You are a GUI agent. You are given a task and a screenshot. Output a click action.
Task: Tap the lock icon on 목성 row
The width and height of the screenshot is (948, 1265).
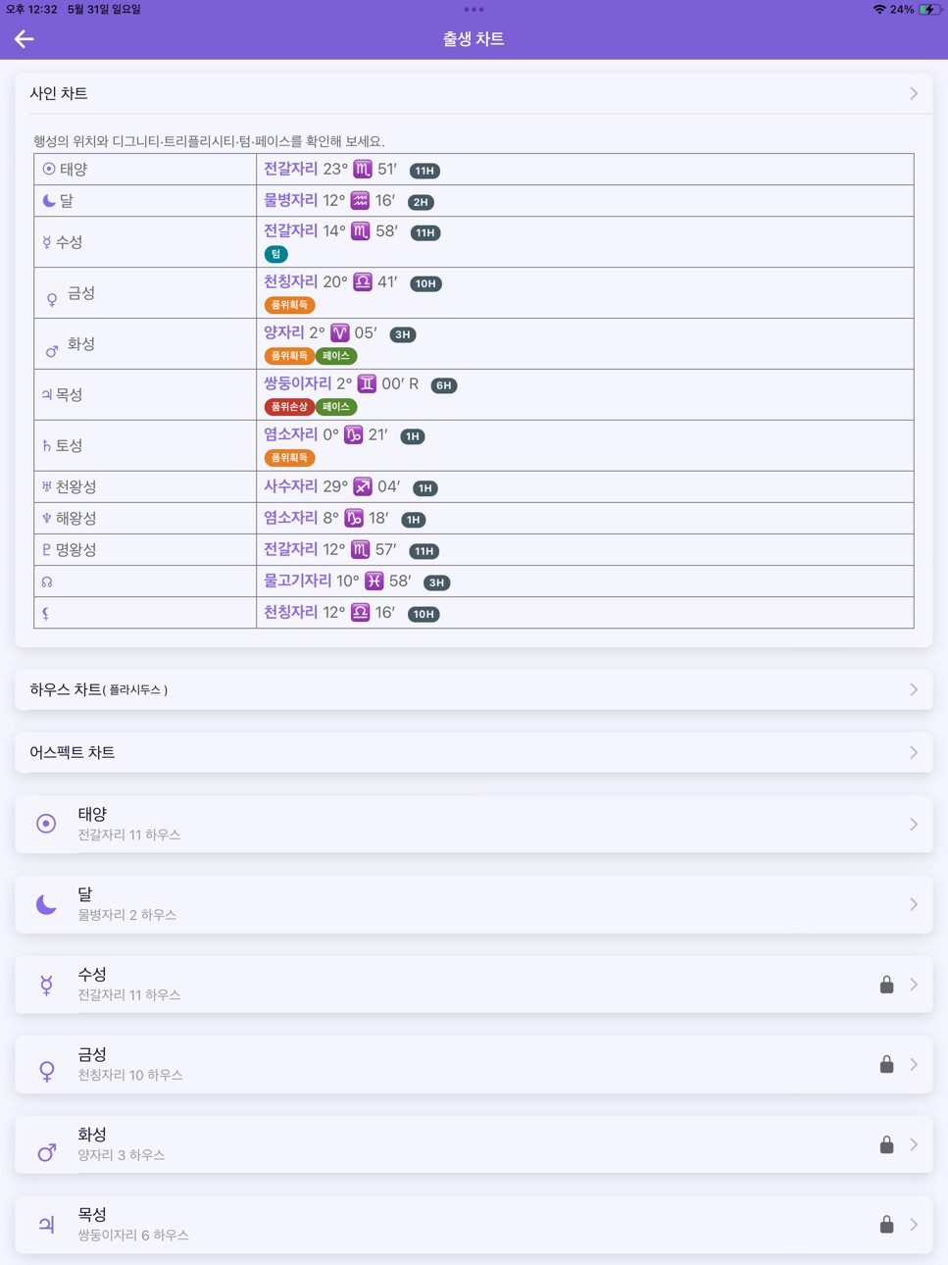[x=886, y=1224]
